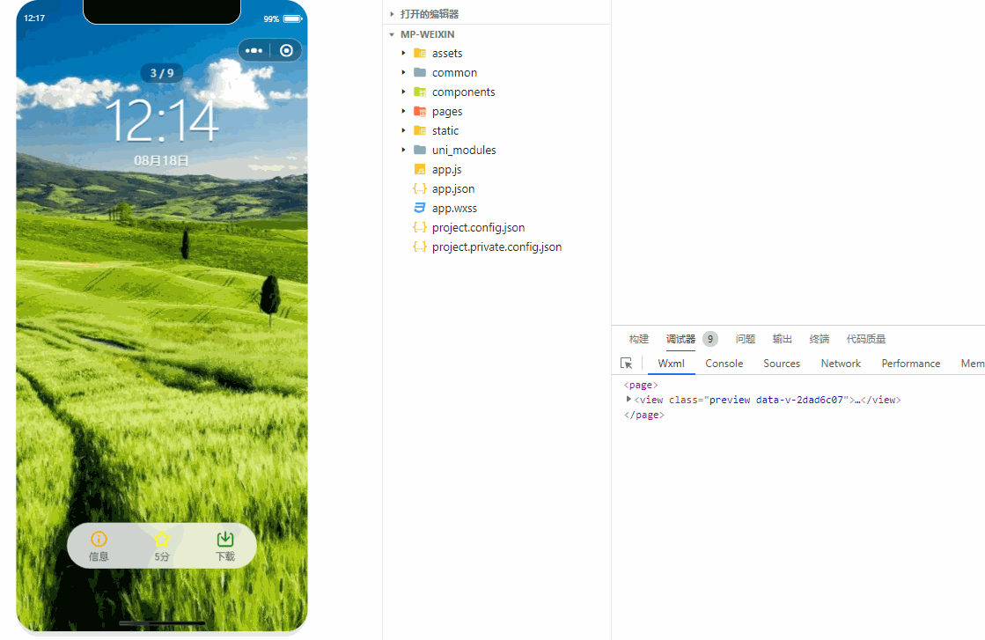Tap the 3 / 9 page indicator
Screen dimensions: 985x640
161,73
